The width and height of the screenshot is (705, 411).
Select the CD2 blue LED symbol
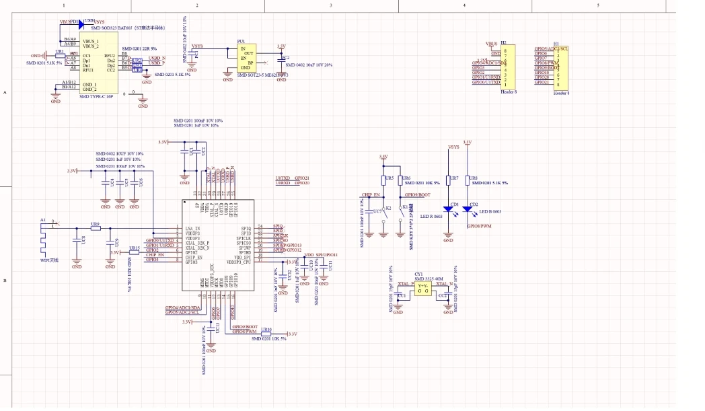click(x=468, y=209)
